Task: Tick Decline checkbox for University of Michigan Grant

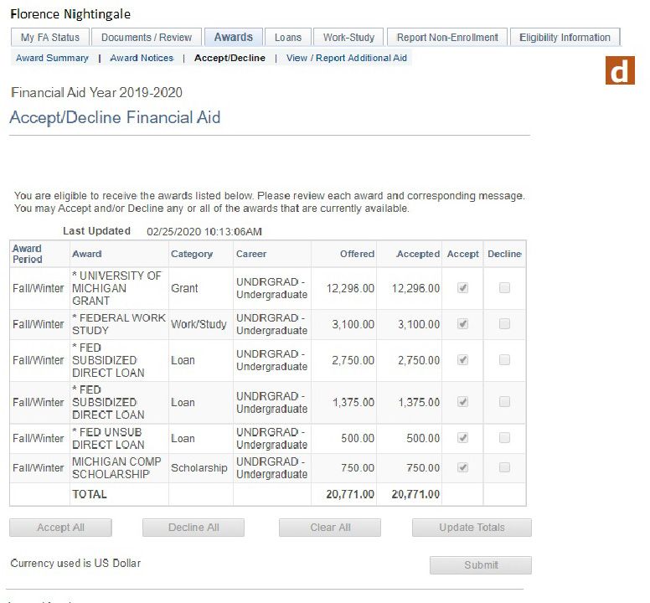Action: pyautogui.click(x=504, y=287)
